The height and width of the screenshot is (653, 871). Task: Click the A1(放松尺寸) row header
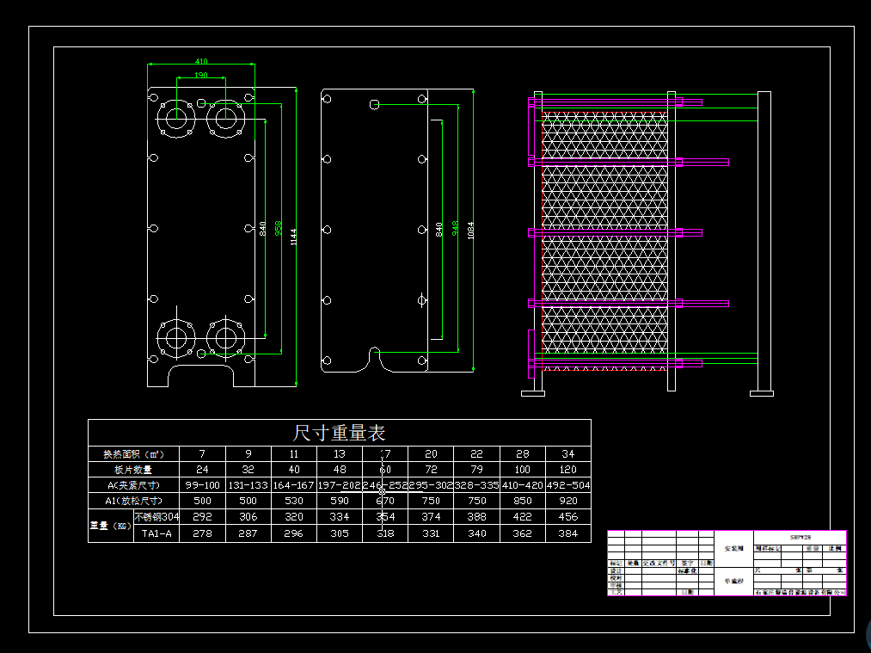coord(133,501)
